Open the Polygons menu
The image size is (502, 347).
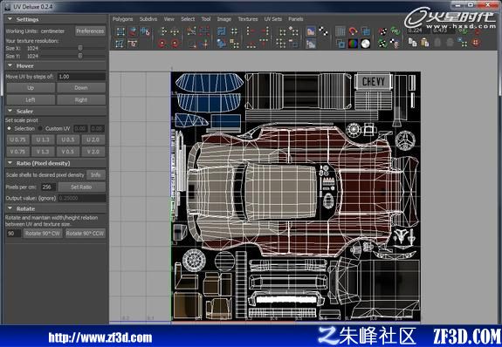click(x=122, y=19)
